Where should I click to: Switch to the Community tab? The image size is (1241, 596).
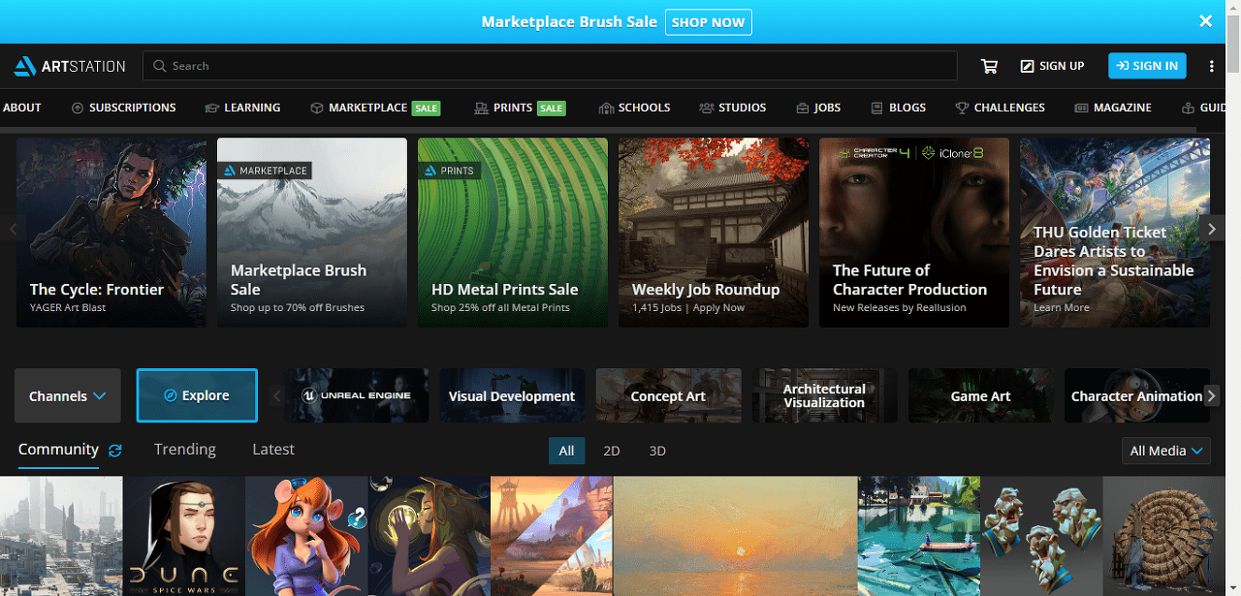pyautogui.click(x=58, y=450)
